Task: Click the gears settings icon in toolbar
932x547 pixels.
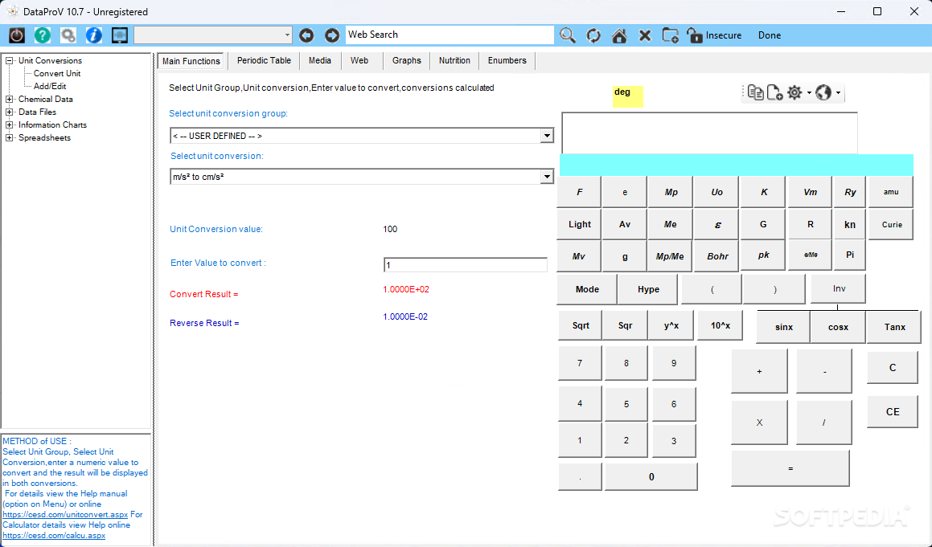Action: pyautogui.click(x=68, y=35)
